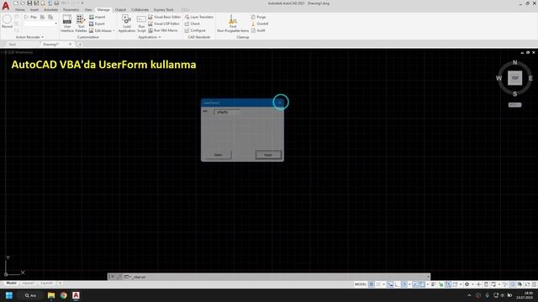
Task: Toggle Selection Cycling in the status bar
Action: click(x=448, y=284)
